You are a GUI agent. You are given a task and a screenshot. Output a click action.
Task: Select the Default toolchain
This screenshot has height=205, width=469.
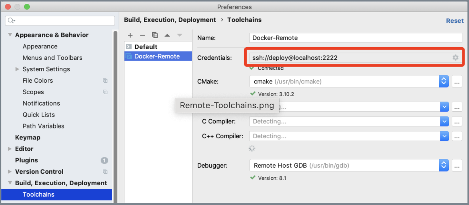(x=146, y=47)
